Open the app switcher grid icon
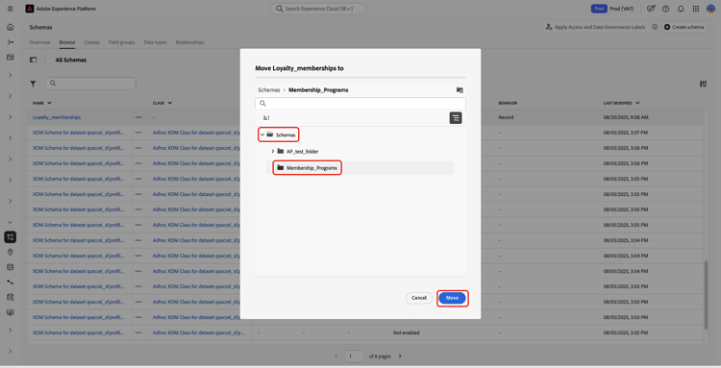This screenshot has width=721, height=368. 696,9
